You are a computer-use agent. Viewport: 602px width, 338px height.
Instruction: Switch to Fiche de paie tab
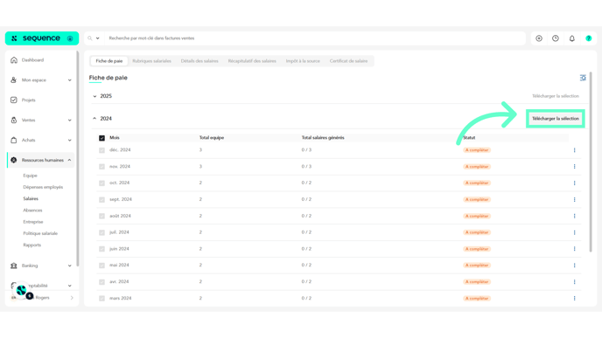(109, 61)
